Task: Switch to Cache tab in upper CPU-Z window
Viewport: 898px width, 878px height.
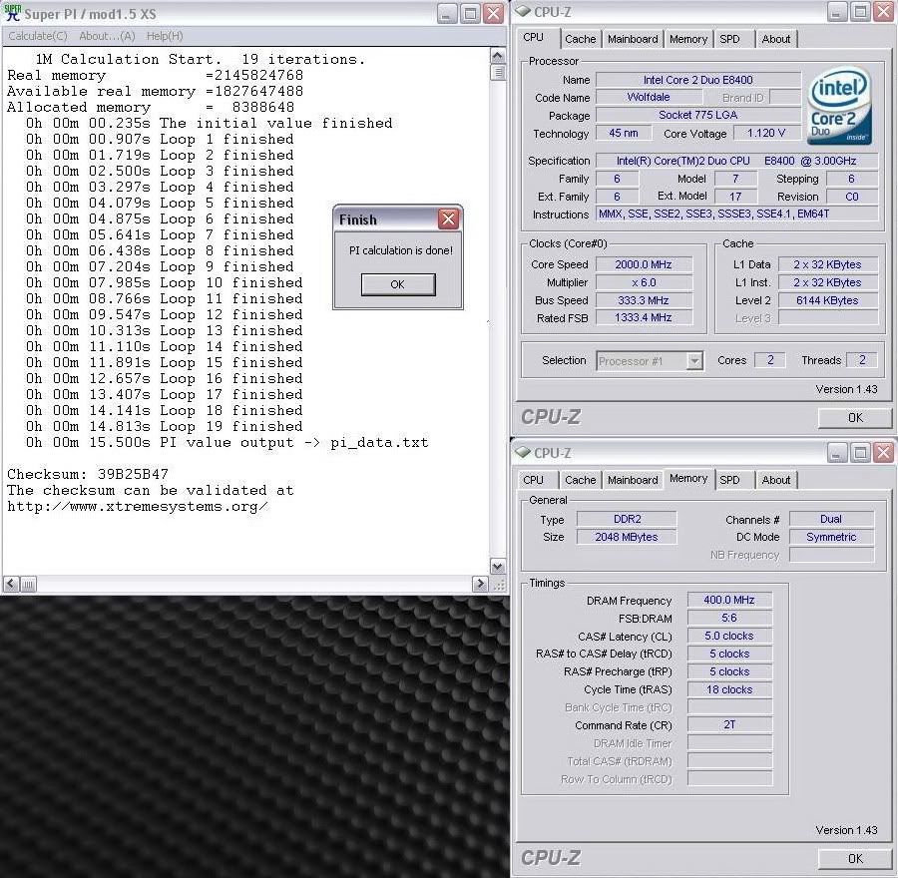Action: click(580, 39)
